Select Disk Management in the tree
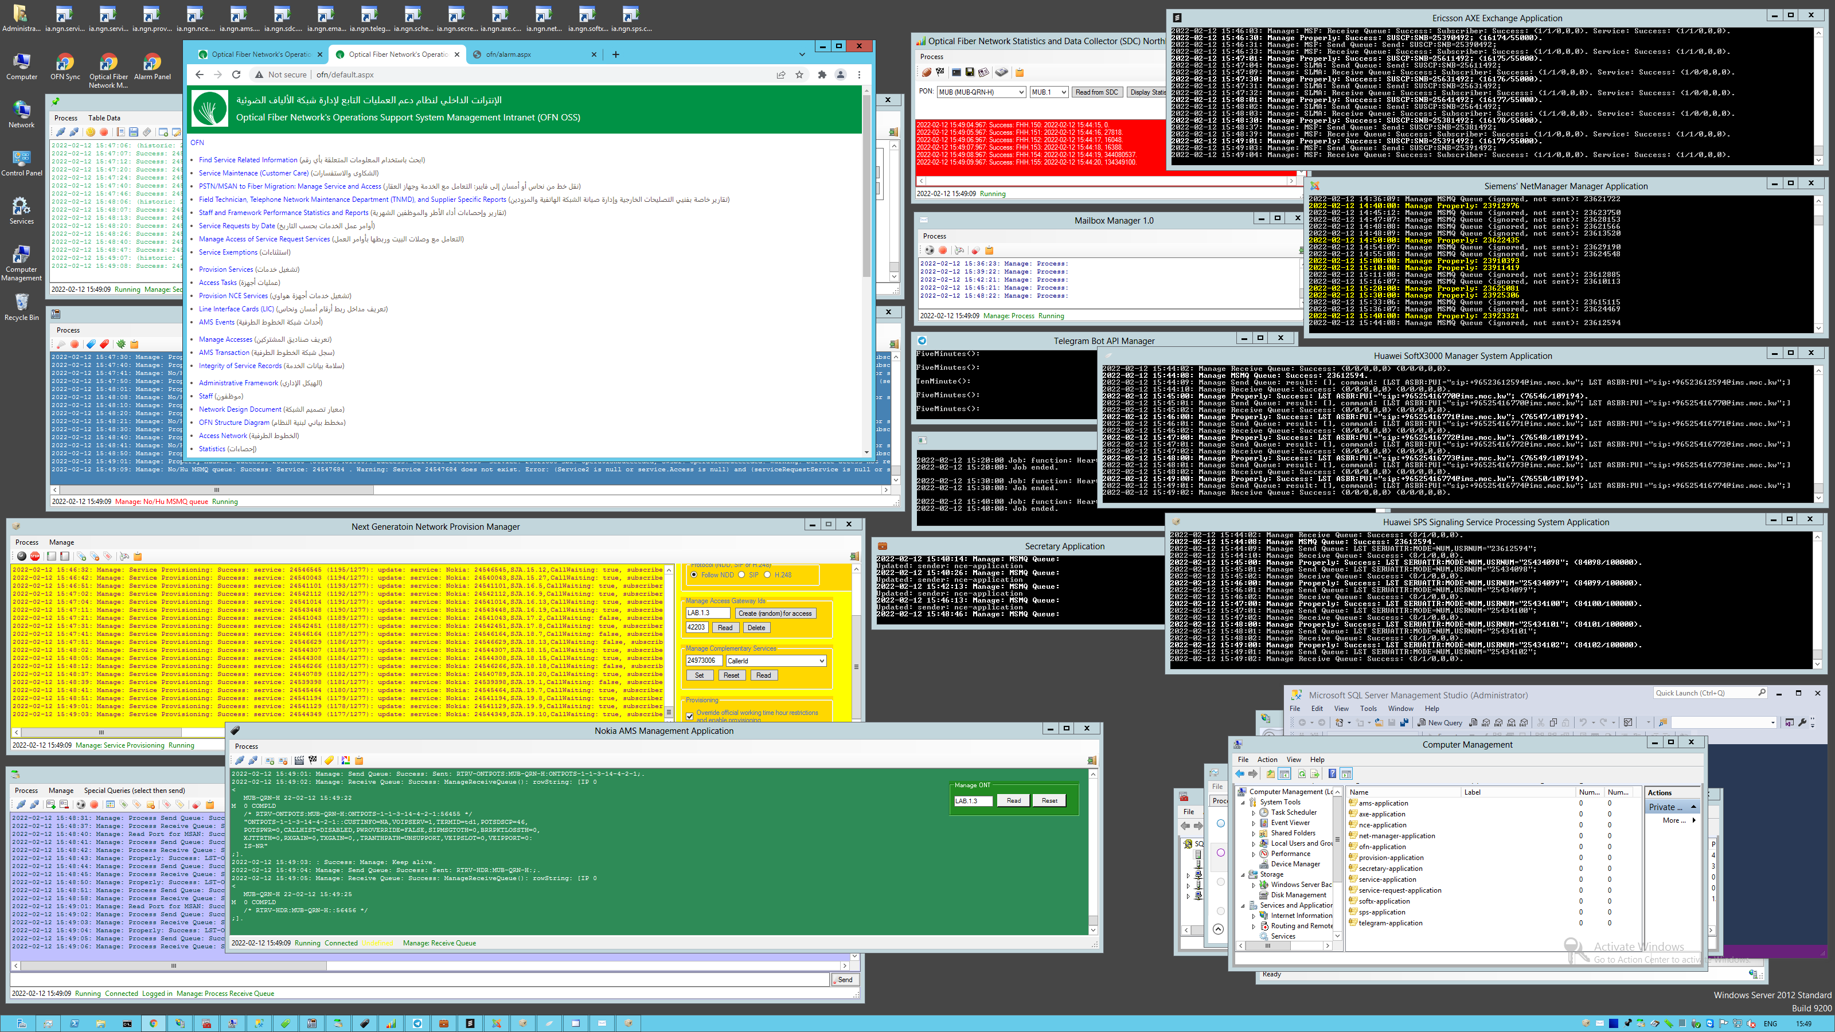The height and width of the screenshot is (1032, 1835). point(1298,895)
